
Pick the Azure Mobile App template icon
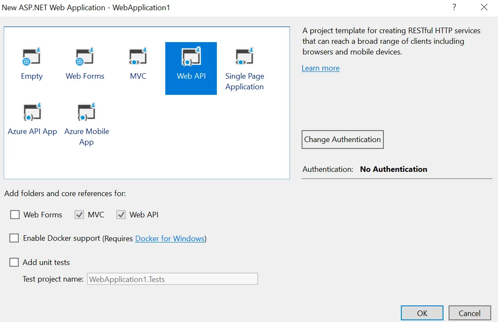coord(86,112)
